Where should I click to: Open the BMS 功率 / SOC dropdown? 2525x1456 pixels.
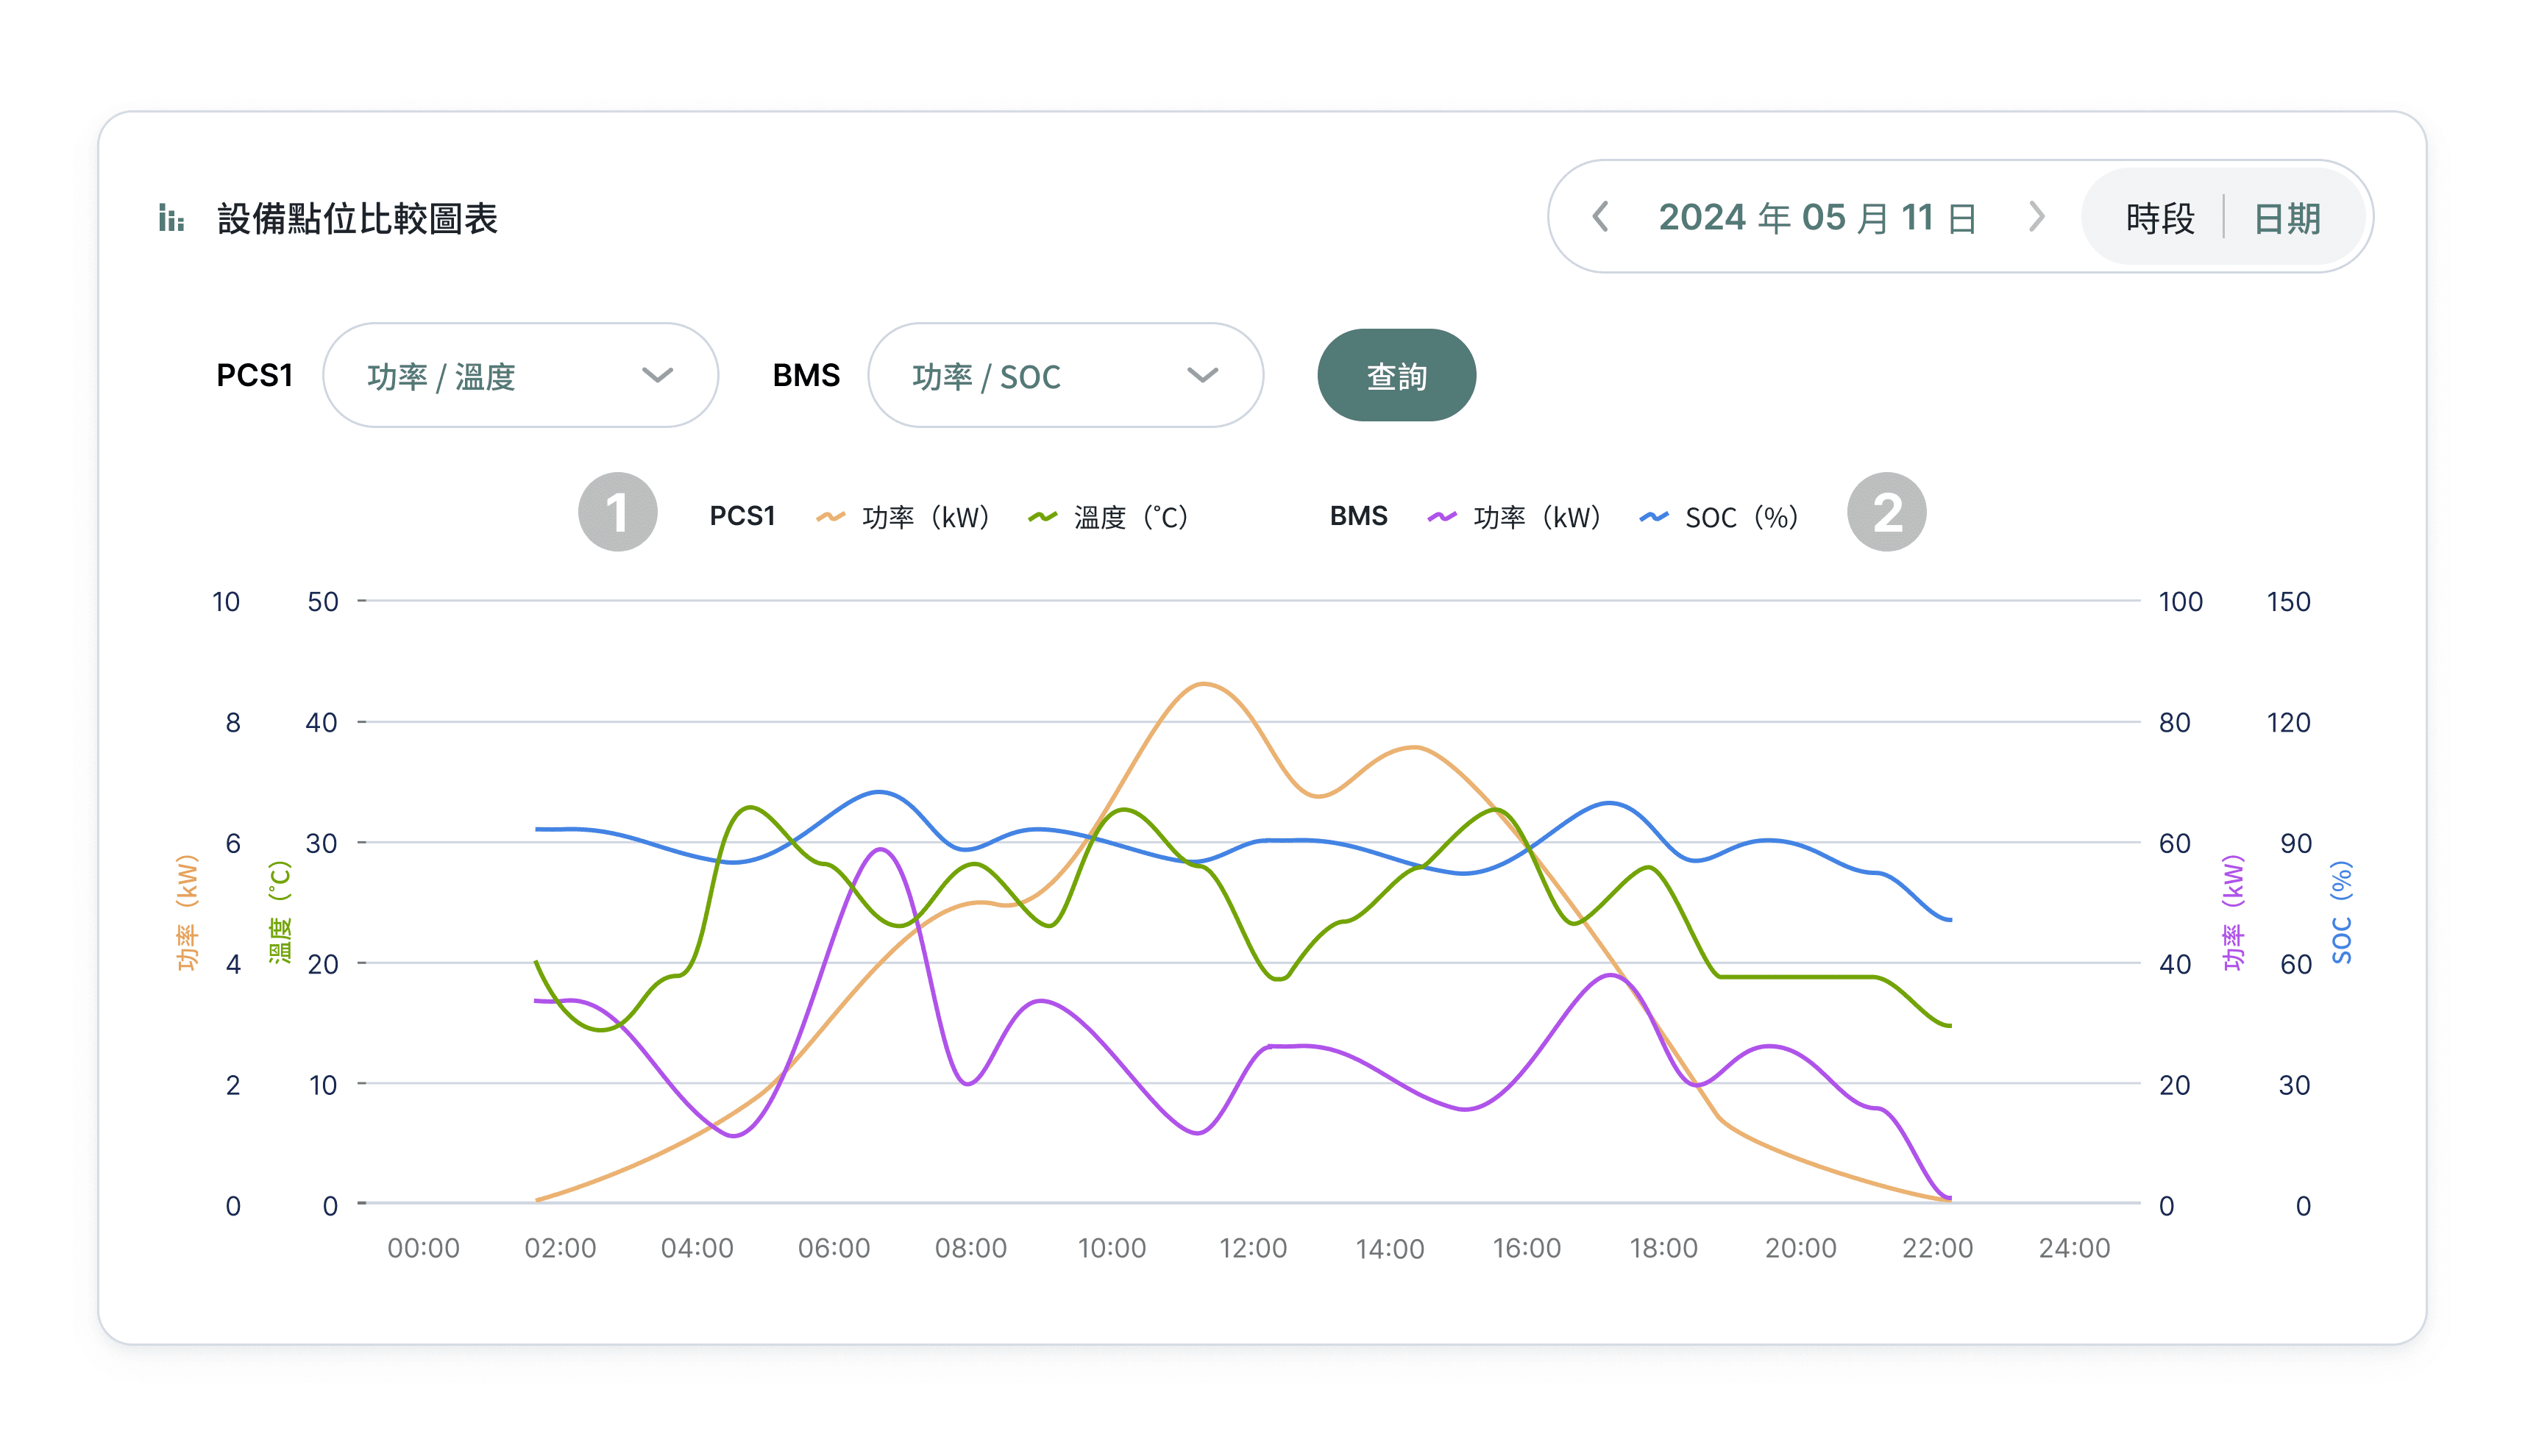(1065, 375)
